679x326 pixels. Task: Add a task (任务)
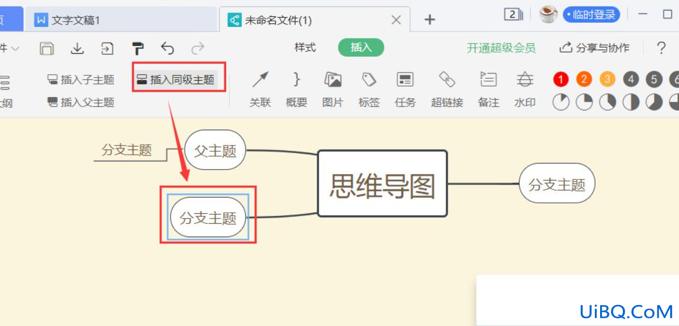point(406,89)
